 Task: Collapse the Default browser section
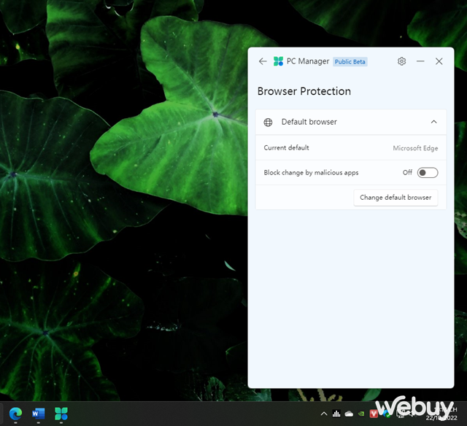pos(433,122)
